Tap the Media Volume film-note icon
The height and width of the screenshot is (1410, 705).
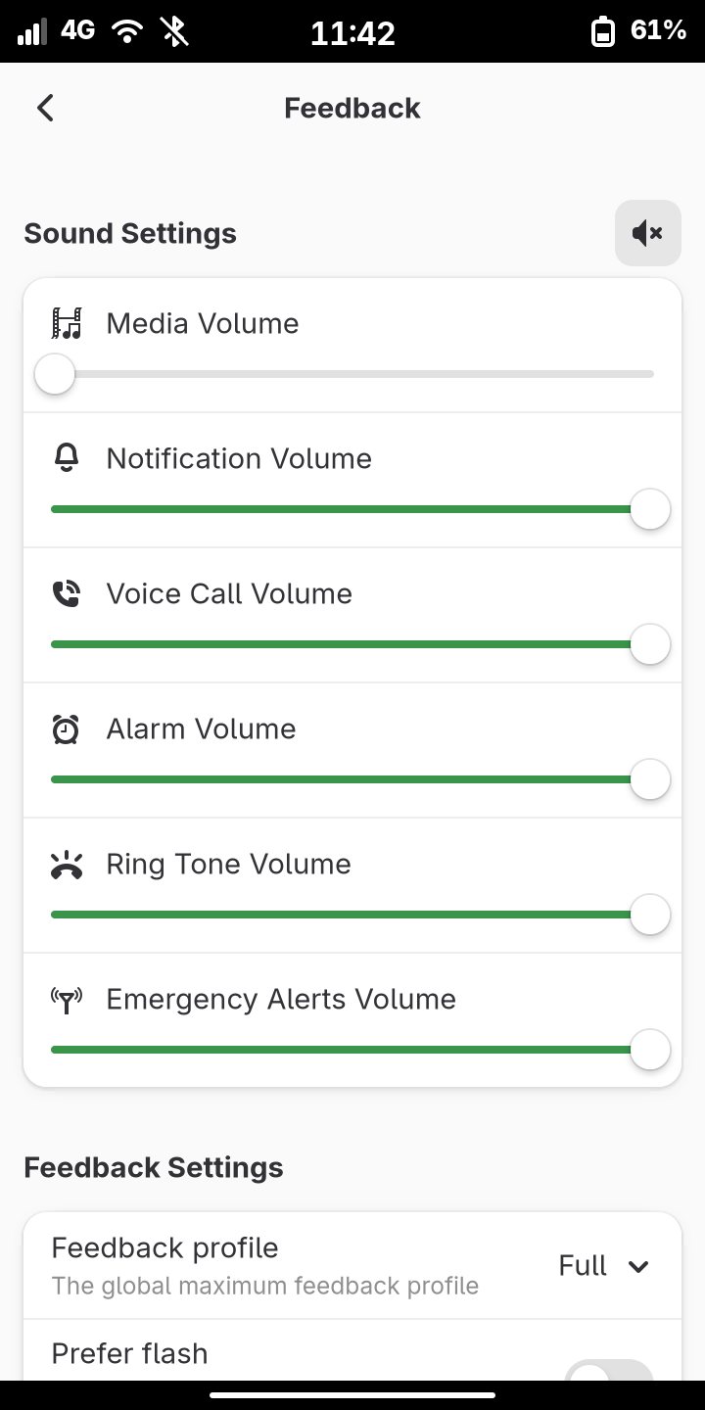tap(67, 323)
